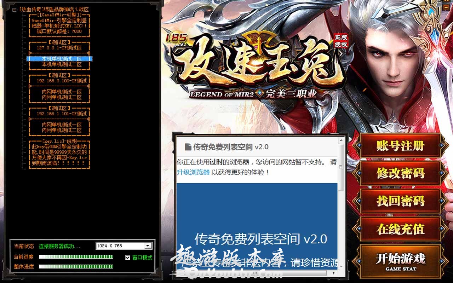Viewport: 453px width, 283px height.
Task: Click the root row 缔造品牌神话 1.战区
Action: tap(53, 10)
